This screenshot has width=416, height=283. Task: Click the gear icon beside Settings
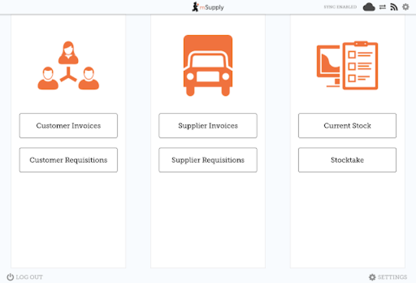(372, 277)
